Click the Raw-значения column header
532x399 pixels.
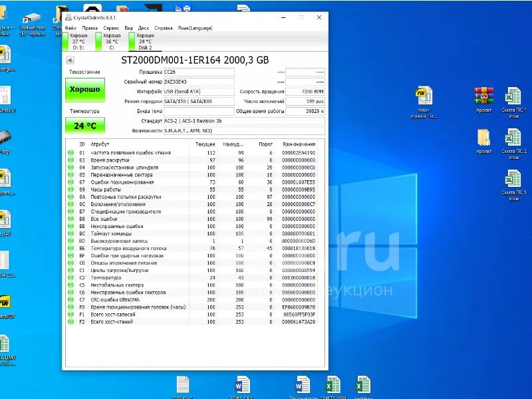[x=299, y=144]
